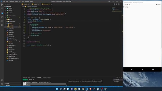Click the Android emulator Back button

132,70
